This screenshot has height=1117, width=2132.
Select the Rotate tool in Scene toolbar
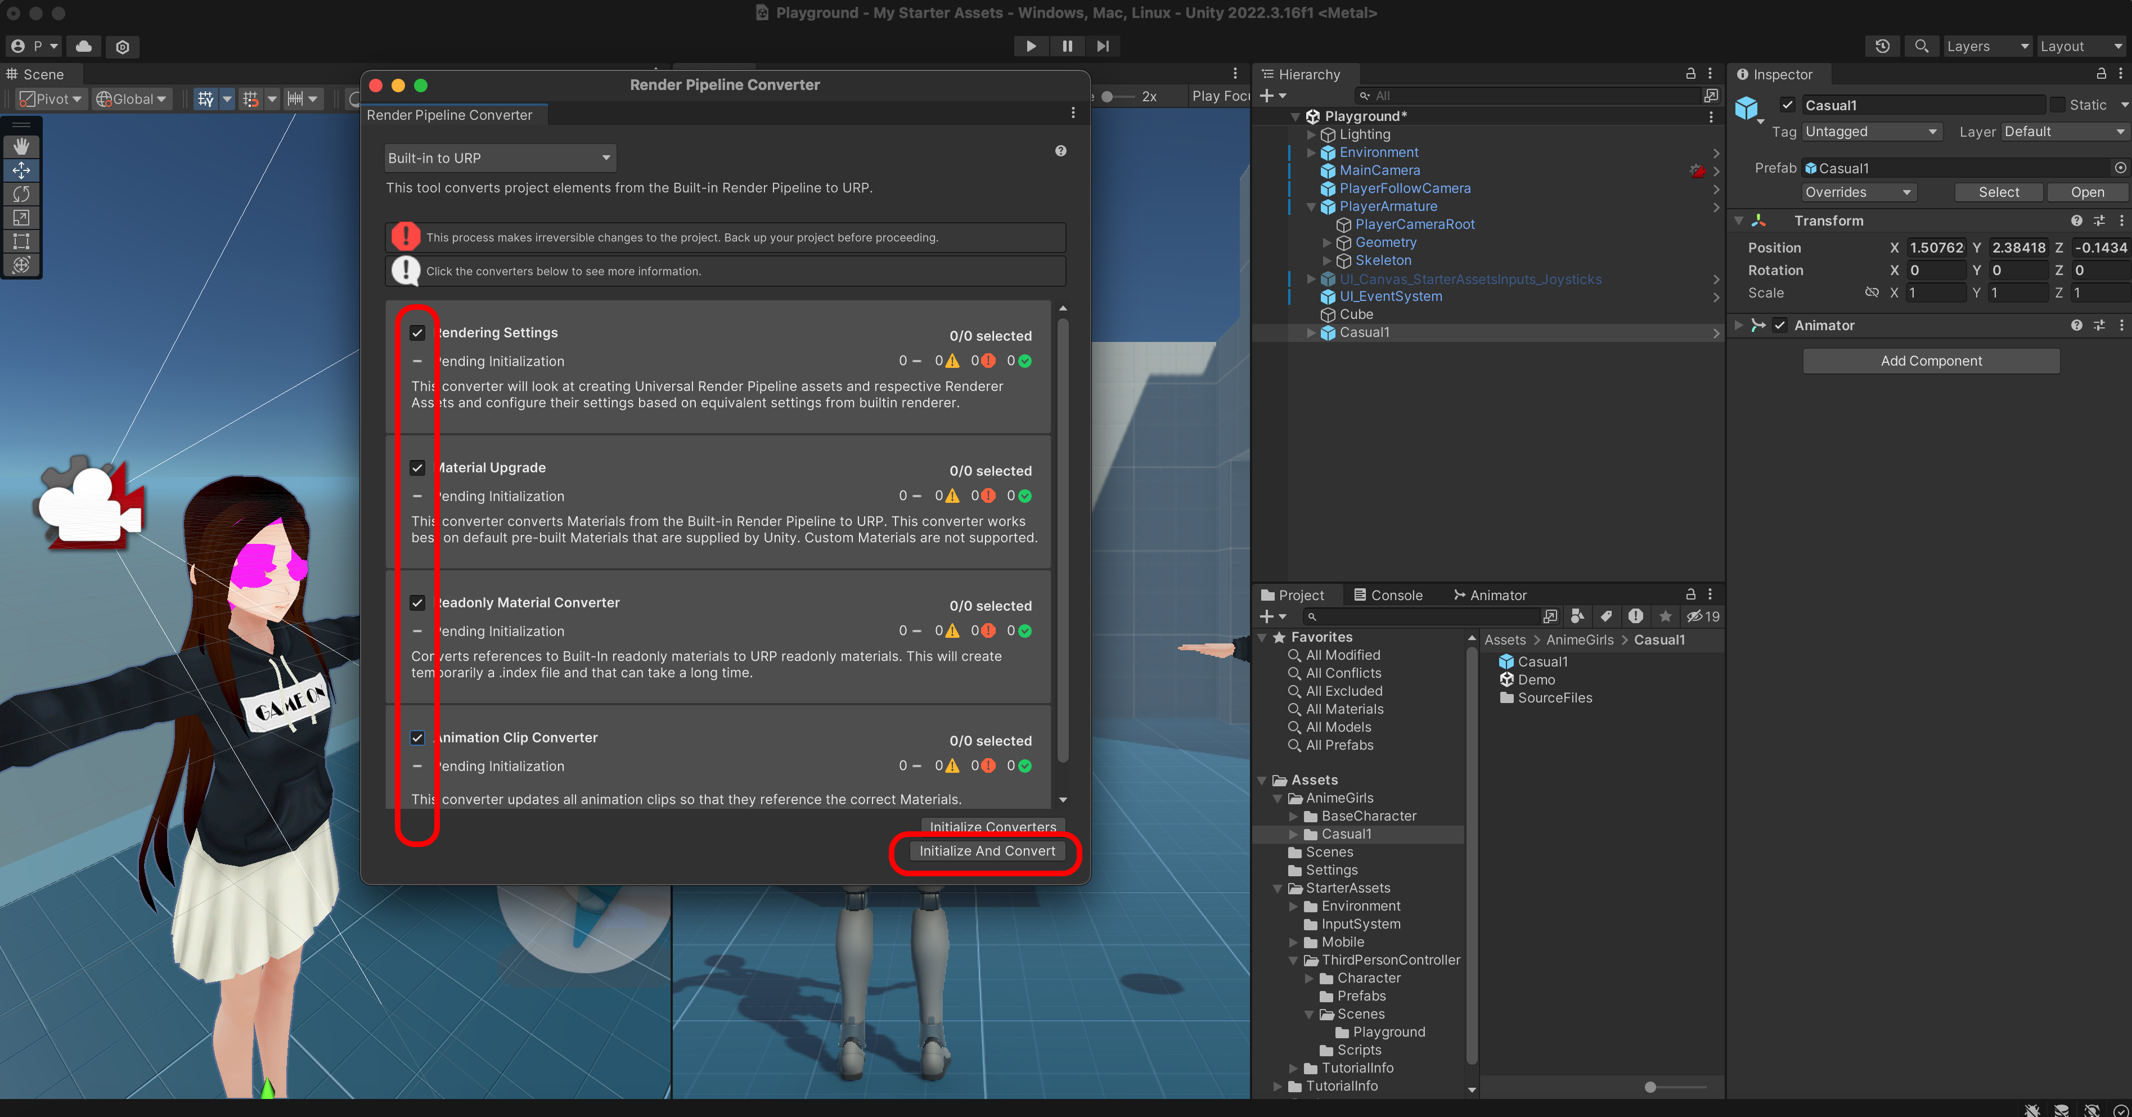pyautogui.click(x=21, y=193)
